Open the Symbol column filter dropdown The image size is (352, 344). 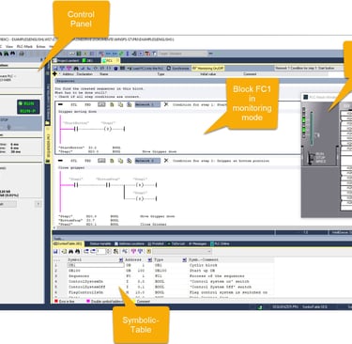pos(121,259)
